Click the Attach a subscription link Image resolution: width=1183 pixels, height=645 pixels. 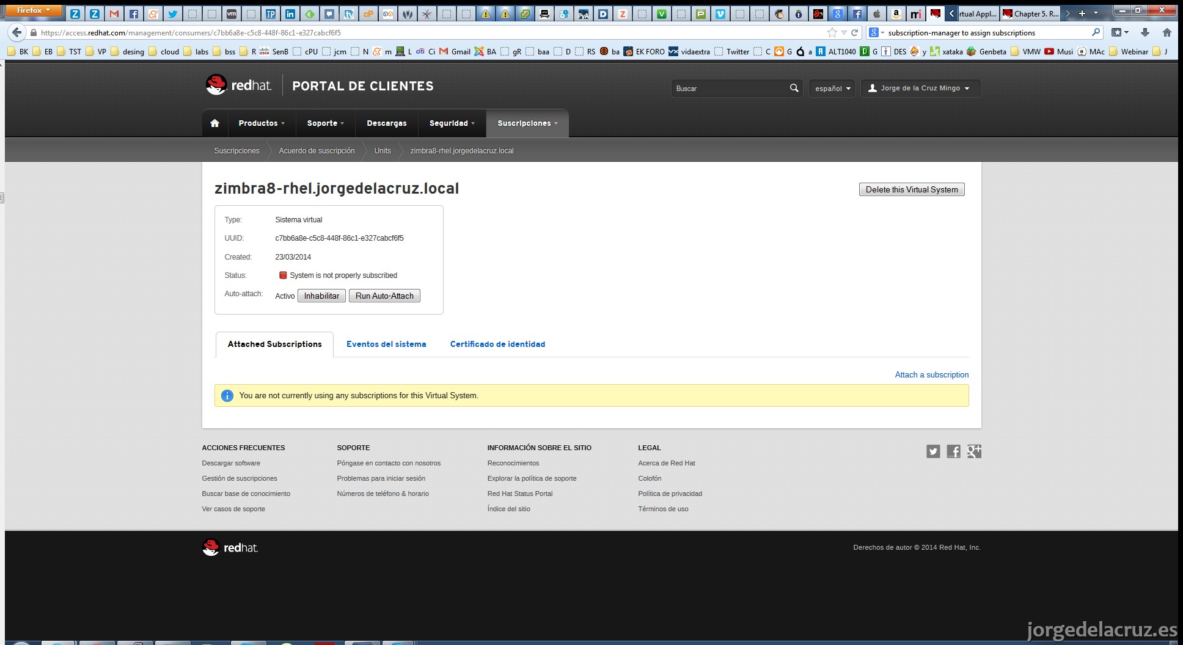click(x=932, y=374)
